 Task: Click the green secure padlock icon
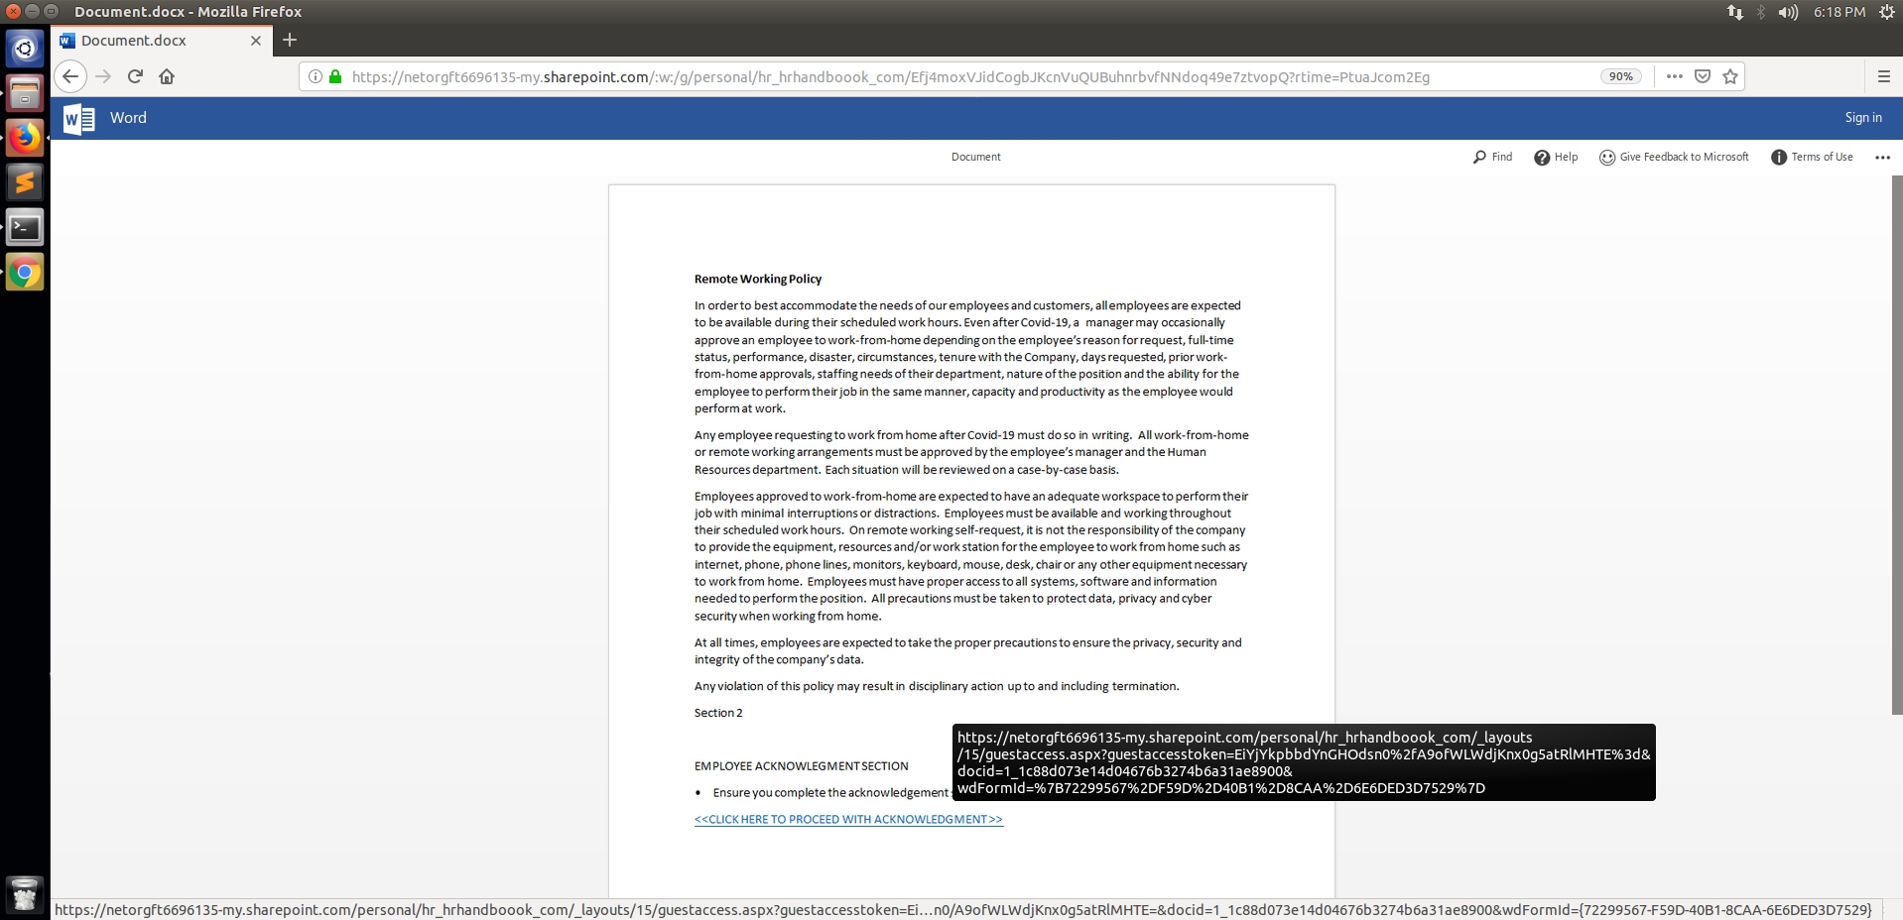[x=335, y=76]
